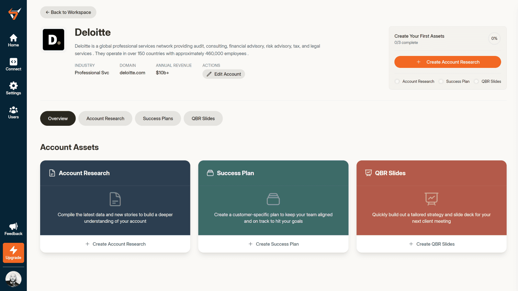Switch to the Account Research tab

click(x=105, y=119)
